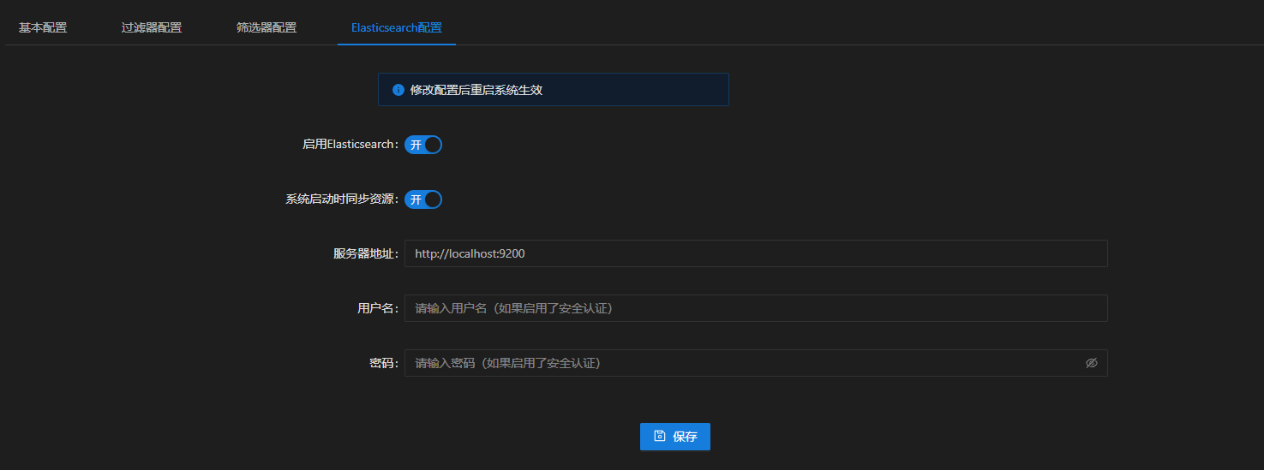Screen dimensions: 1264x470
Task: Click the floppy disk icon on Save button
Action: coord(660,436)
